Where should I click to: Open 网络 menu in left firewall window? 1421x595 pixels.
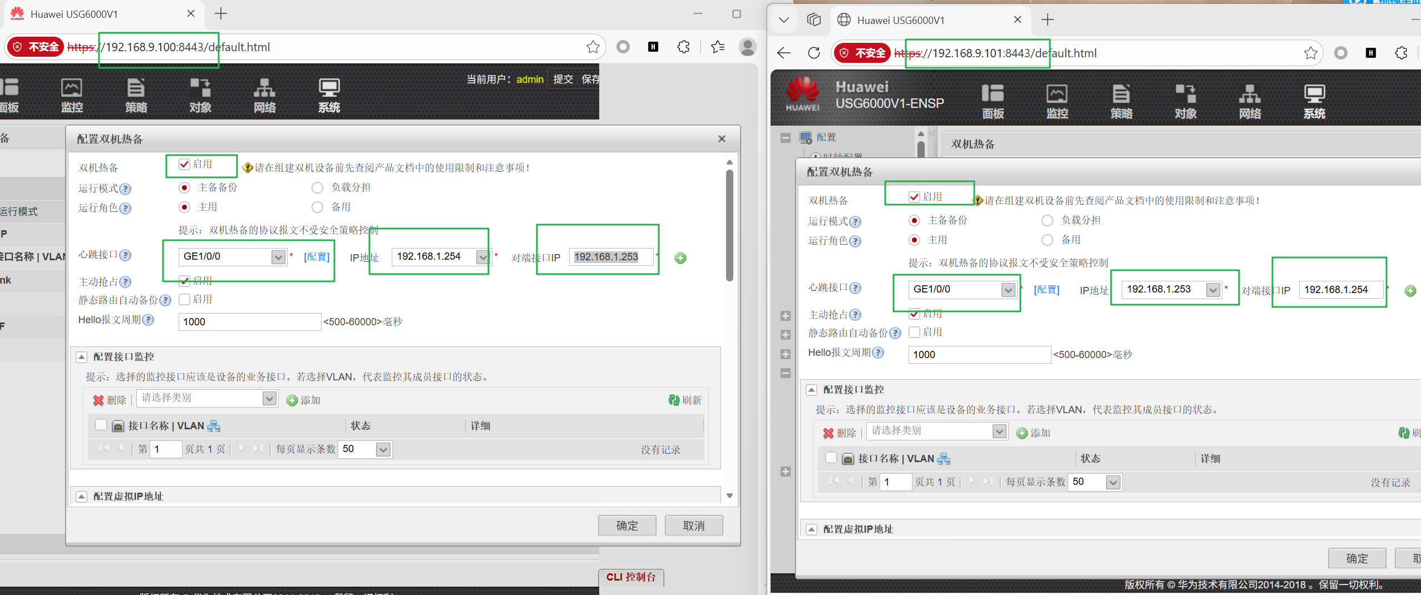click(x=264, y=96)
